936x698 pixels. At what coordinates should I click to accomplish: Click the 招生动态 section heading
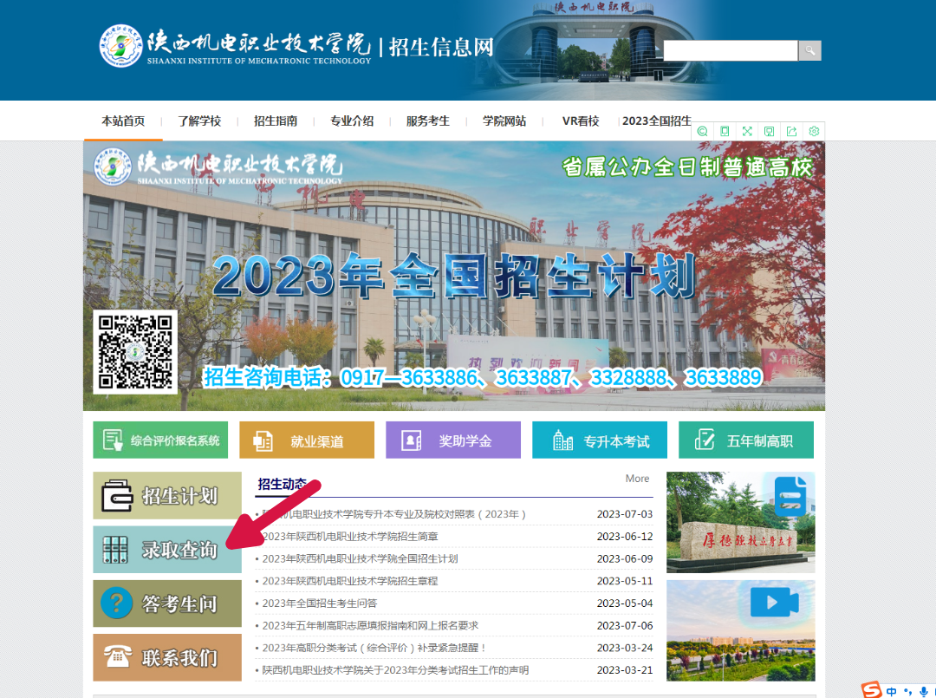click(x=282, y=484)
